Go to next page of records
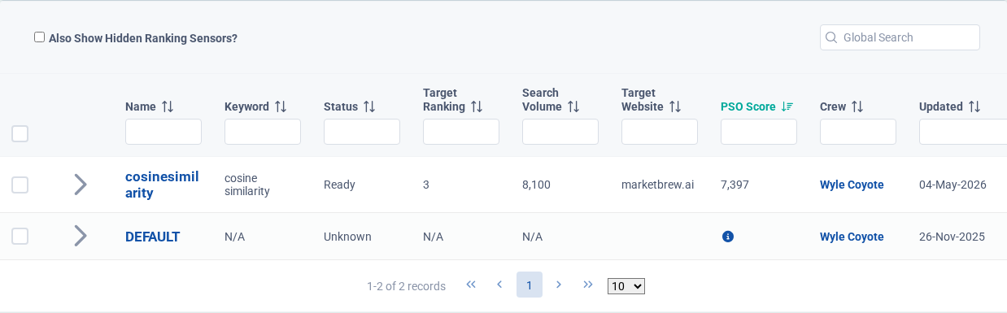Viewport: 1007px width, 313px height. tap(558, 285)
